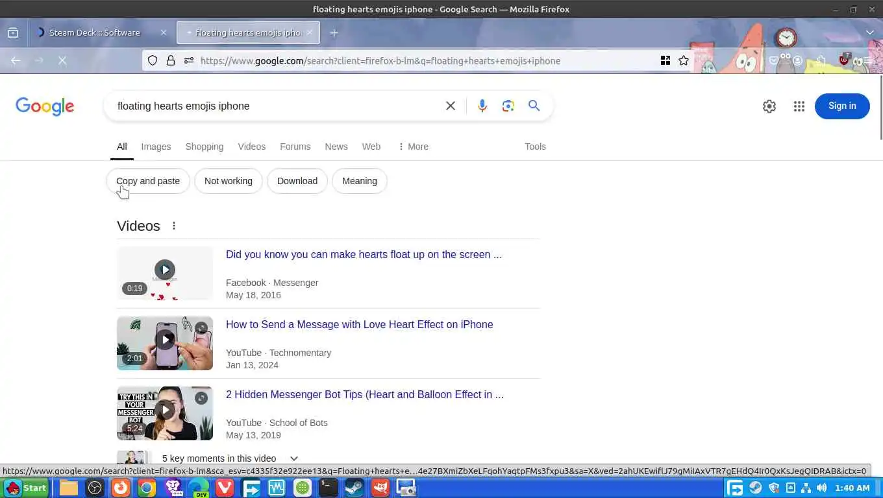Select the All results tab
Viewport: 883px width, 498px height.
click(x=122, y=147)
